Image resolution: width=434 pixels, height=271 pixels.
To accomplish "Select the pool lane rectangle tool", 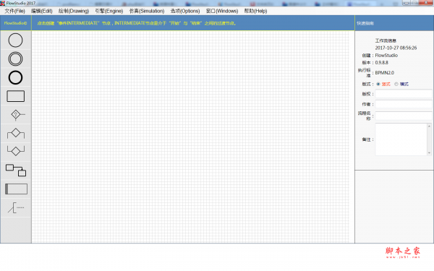I will click(x=16, y=189).
